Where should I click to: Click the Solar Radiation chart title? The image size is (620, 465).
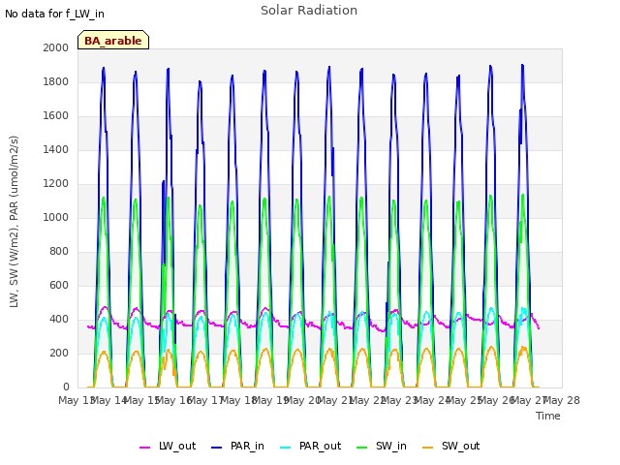pyautogui.click(x=309, y=11)
